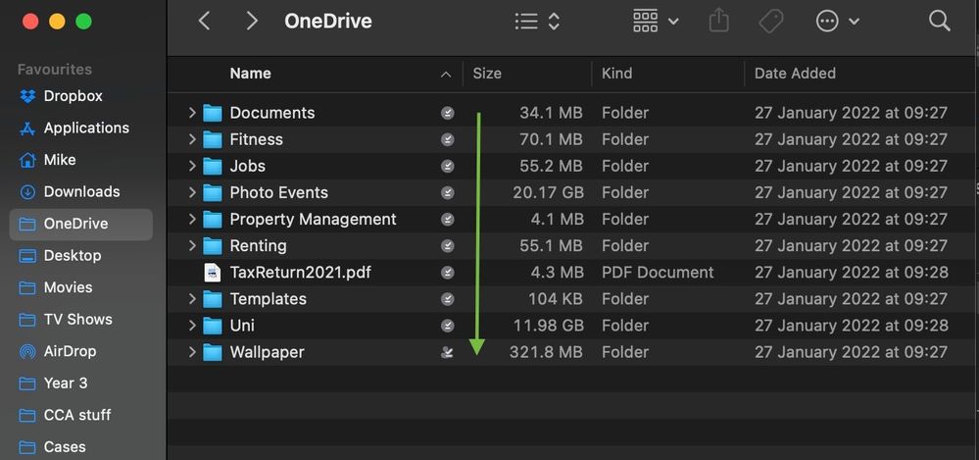Select the Documents folder icon
Viewport: 979px width, 460px height.
pyautogui.click(x=213, y=113)
